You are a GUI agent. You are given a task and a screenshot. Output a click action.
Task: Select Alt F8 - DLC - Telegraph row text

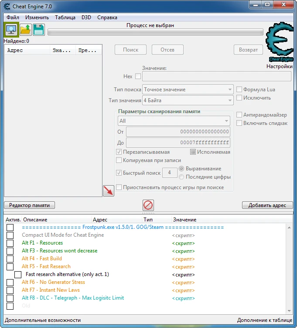[x=73, y=298]
